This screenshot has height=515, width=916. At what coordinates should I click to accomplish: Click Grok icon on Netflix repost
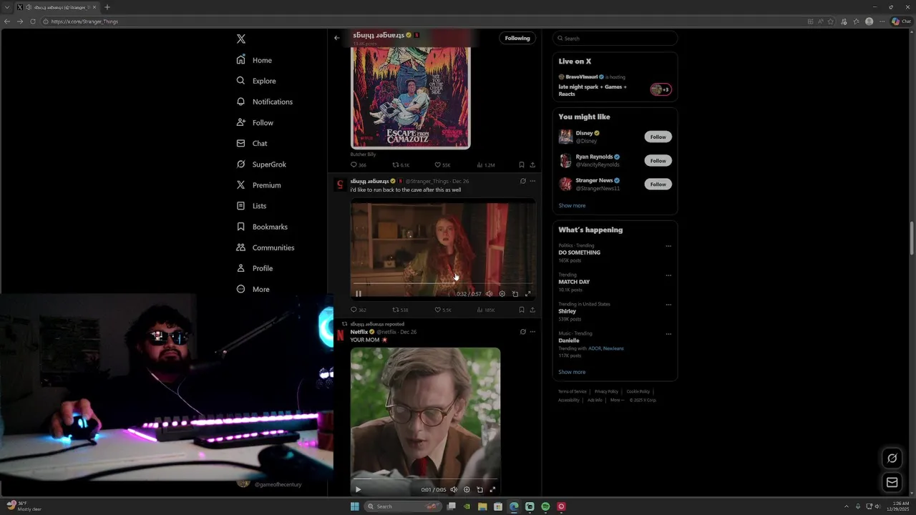pyautogui.click(x=522, y=332)
